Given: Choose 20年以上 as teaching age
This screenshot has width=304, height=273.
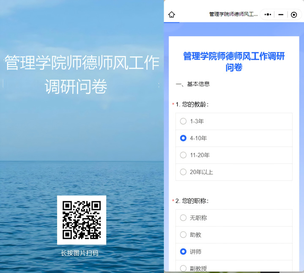Looking at the screenshot, I should (234, 172).
